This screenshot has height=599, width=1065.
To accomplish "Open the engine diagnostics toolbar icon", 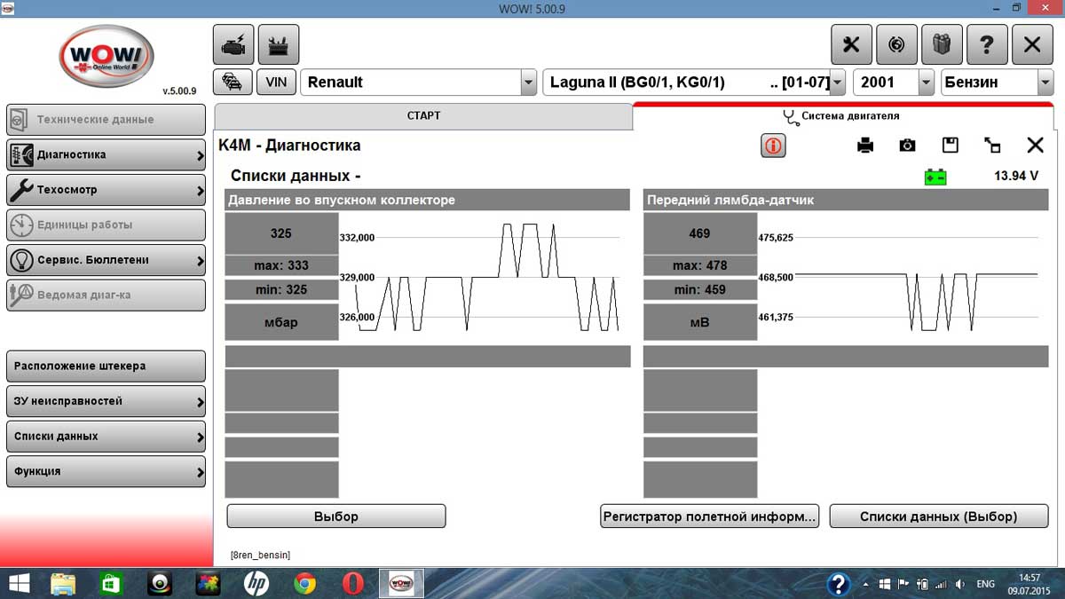I will point(233,44).
